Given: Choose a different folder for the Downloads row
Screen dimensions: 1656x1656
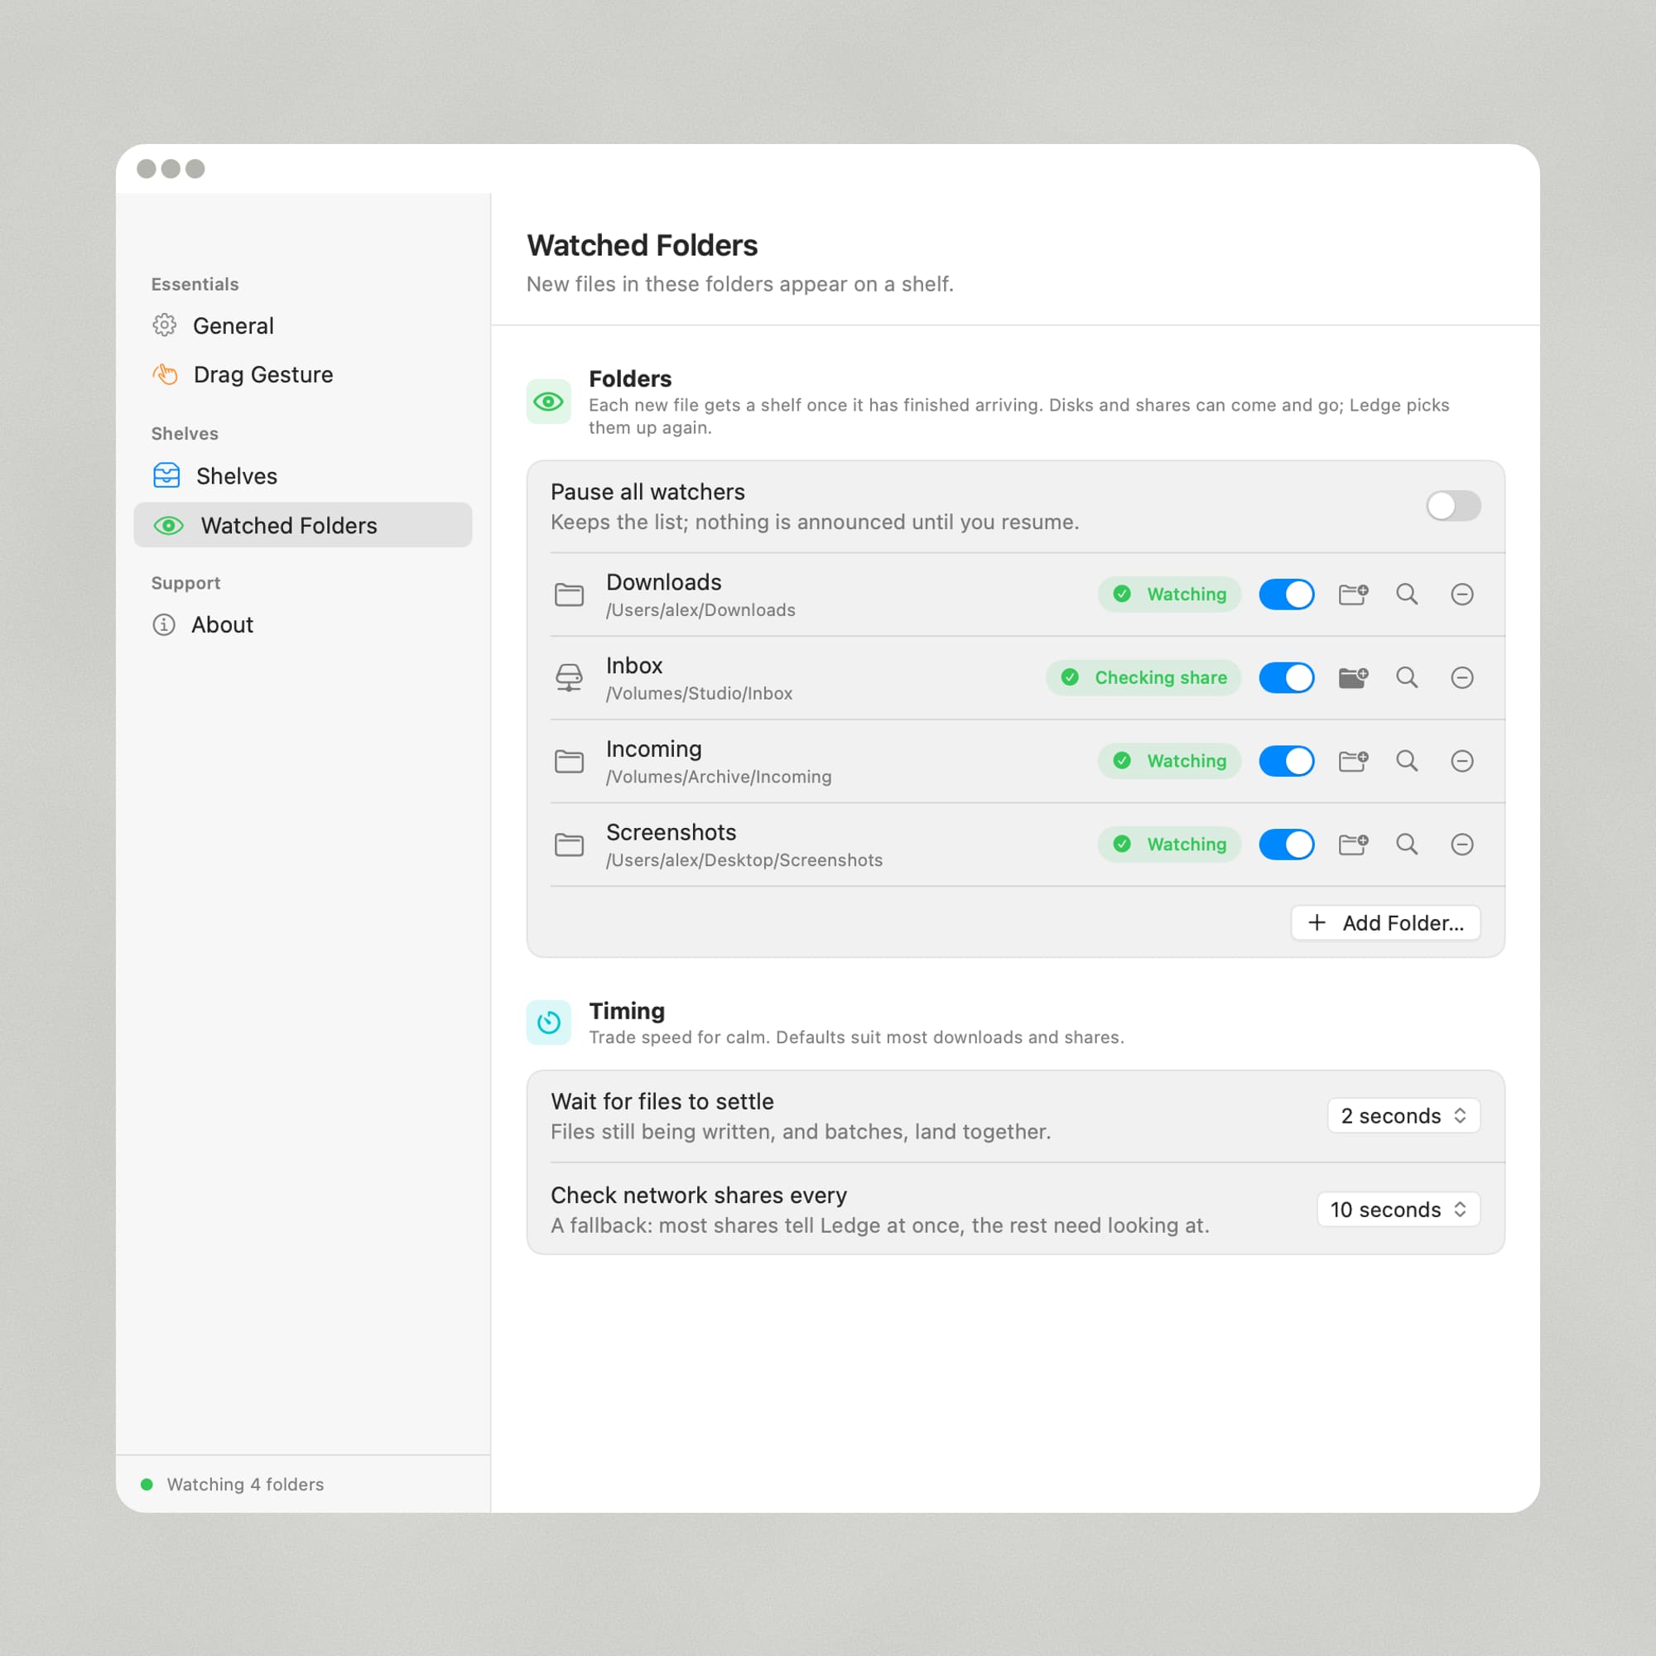Looking at the screenshot, I should 1354,594.
